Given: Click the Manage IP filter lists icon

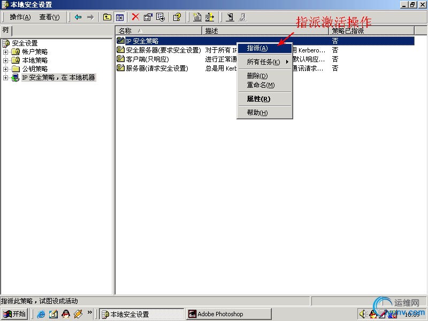Looking at the screenshot, I should (210, 17).
